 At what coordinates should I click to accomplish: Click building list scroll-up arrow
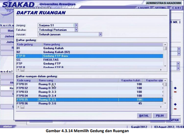(165, 45)
